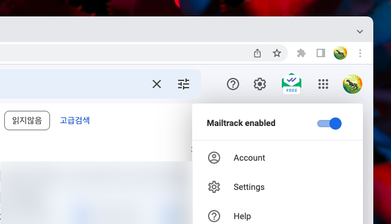Click the 읽지않음 filter chip
The image size is (391, 224).
(x=27, y=121)
